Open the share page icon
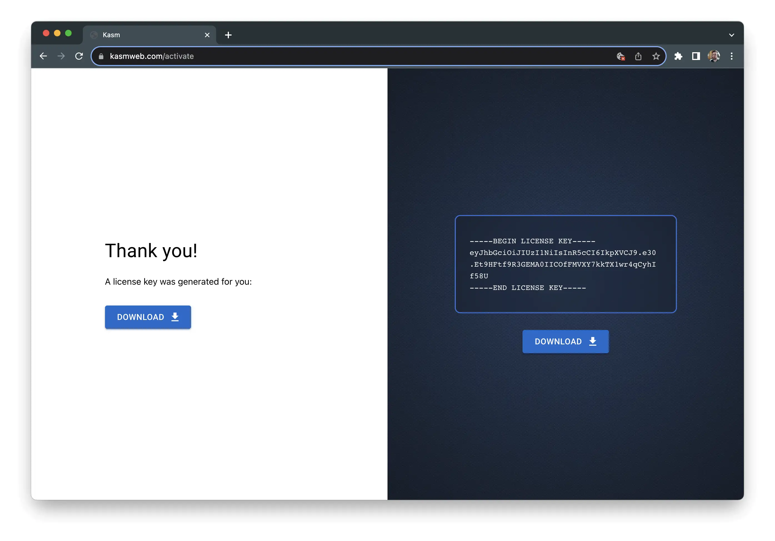Viewport: 775px width, 541px height. pos(638,56)
